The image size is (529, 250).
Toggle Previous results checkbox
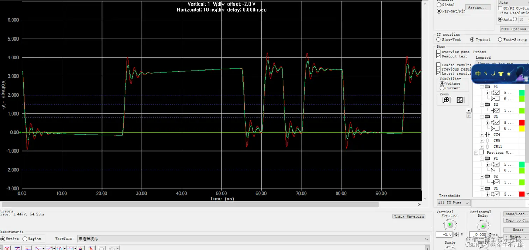click(438, 69)
